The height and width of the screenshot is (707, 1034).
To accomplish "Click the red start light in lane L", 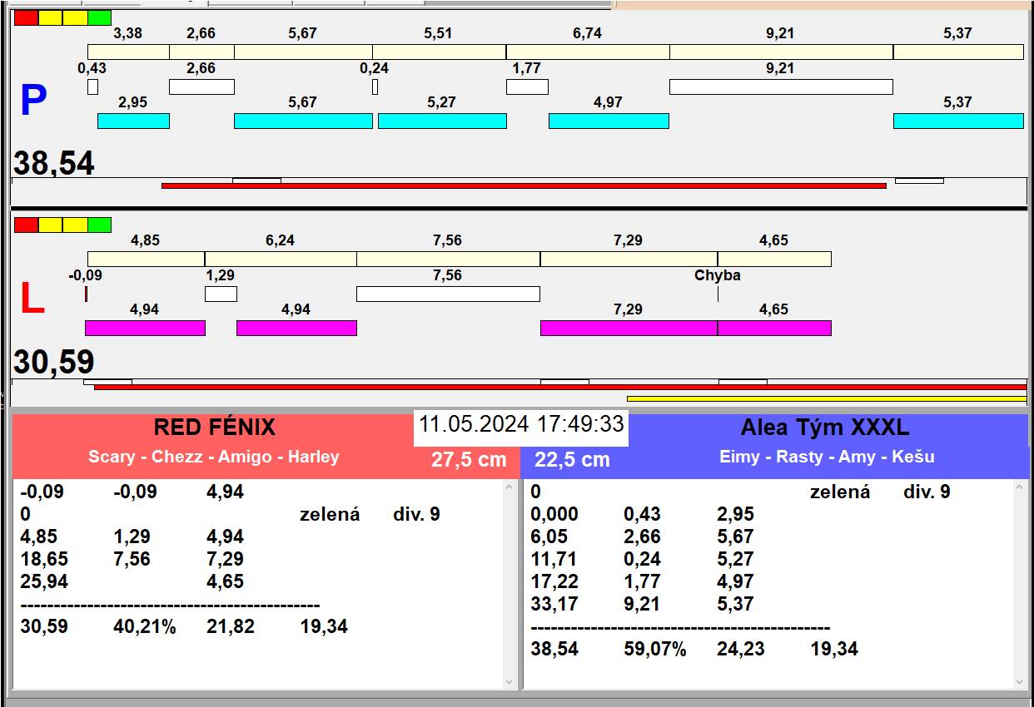I will click(26, 225).
